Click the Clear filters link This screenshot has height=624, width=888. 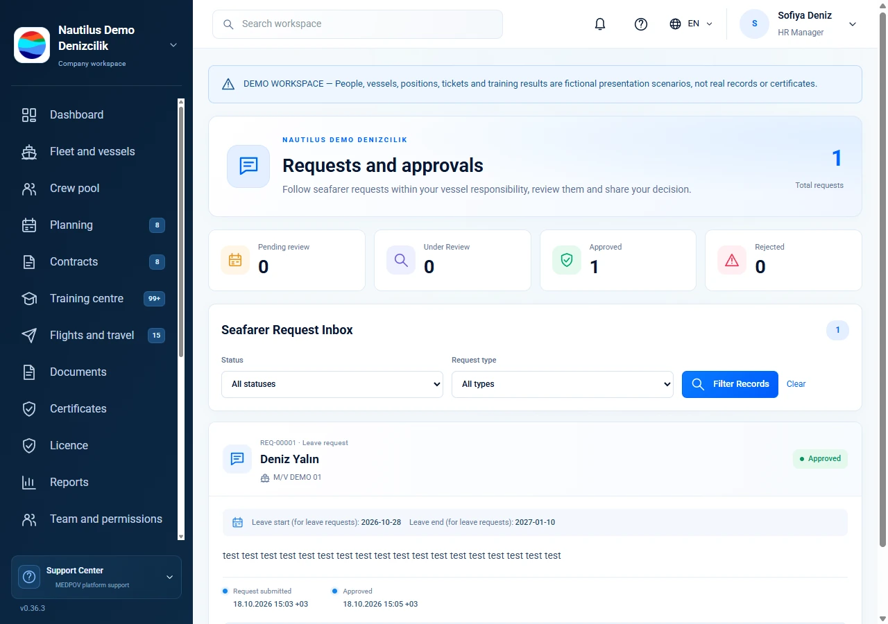pos(796,384)
